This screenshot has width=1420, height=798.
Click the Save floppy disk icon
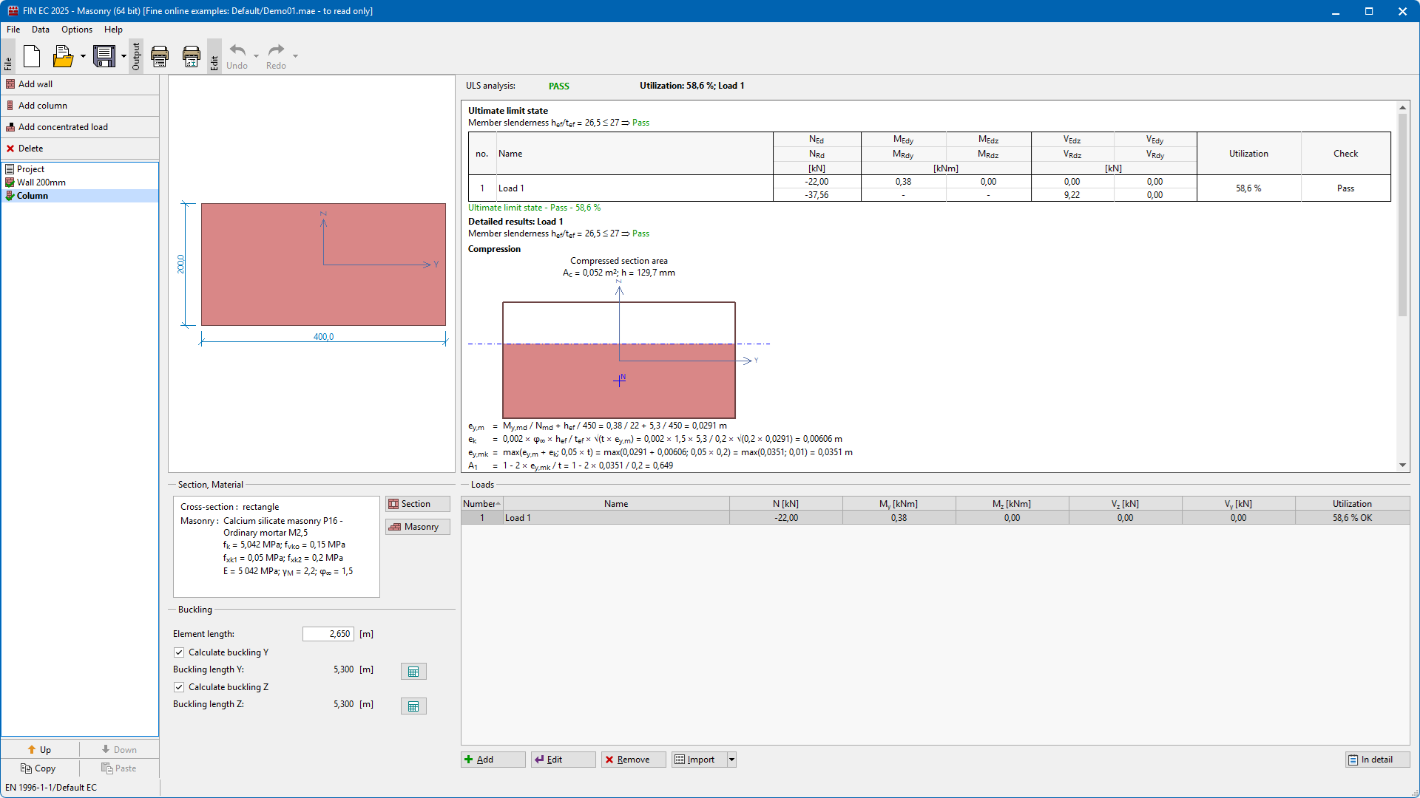pyautogui.click(x=104, y=56)
